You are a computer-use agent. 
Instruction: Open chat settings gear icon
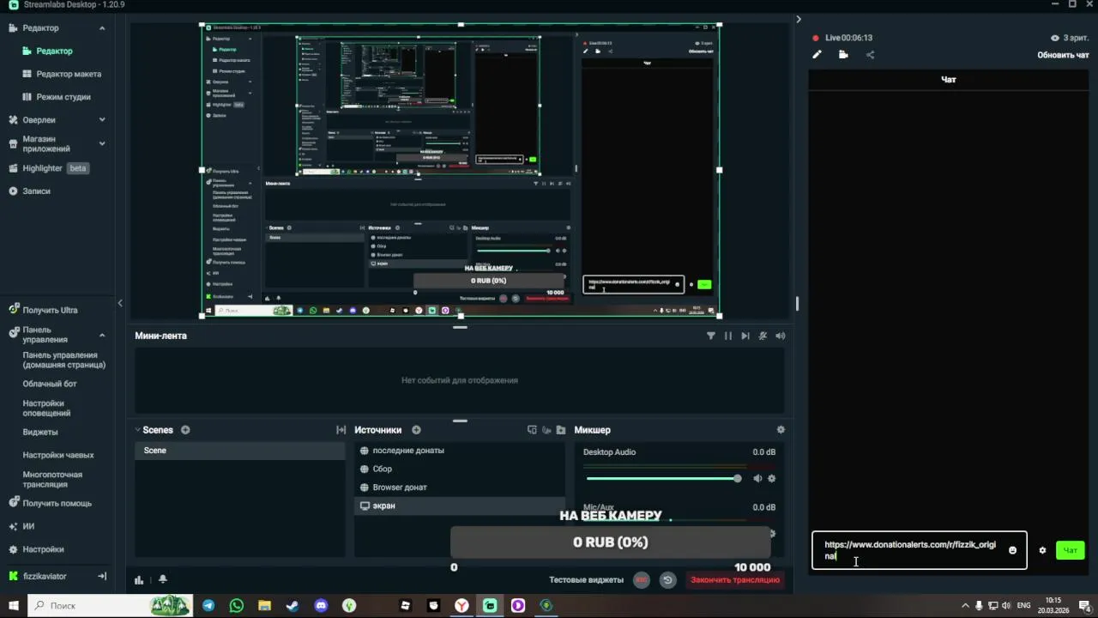(1042, 550)
